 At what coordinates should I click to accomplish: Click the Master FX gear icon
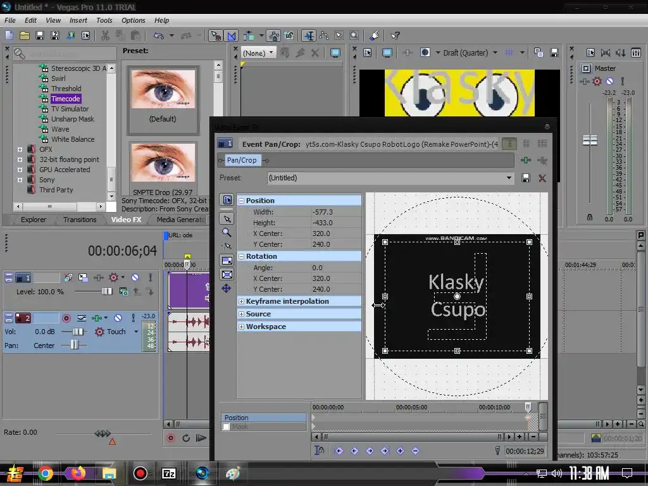pos(597,82)
